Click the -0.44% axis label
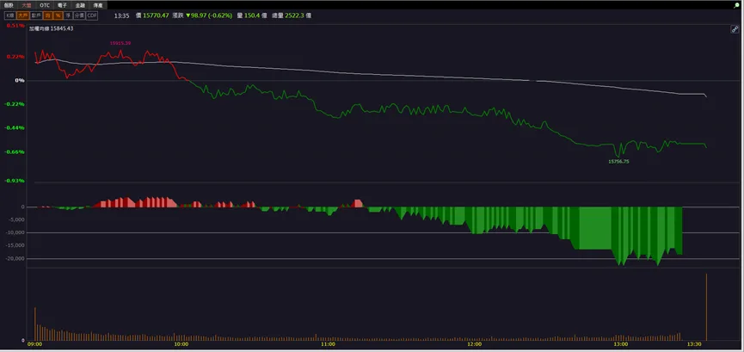This screenshot has width=744, height=352. [15, 127]
